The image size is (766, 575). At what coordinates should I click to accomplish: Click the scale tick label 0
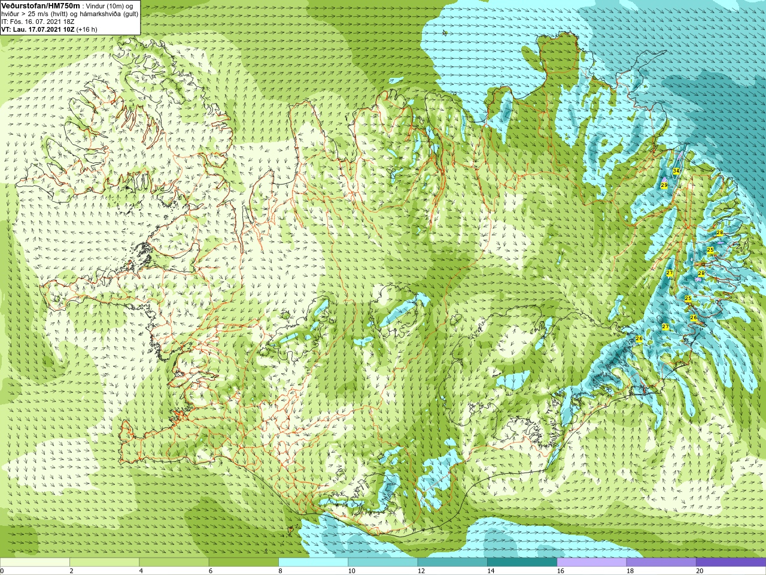[x=2, y=571]
